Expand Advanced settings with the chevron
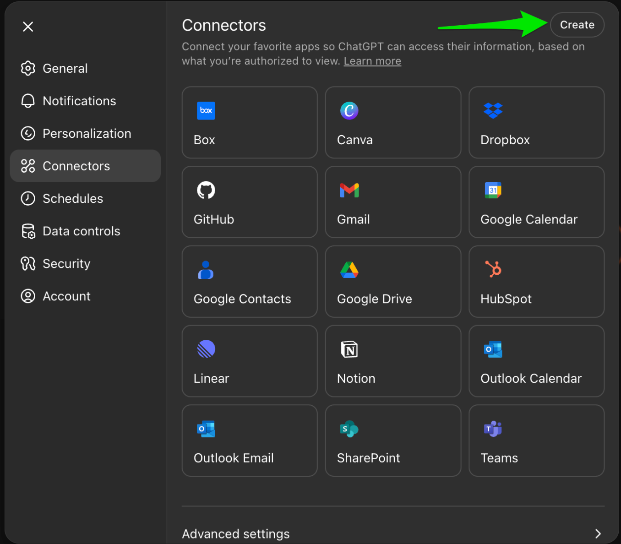 (x=597, y=533)
